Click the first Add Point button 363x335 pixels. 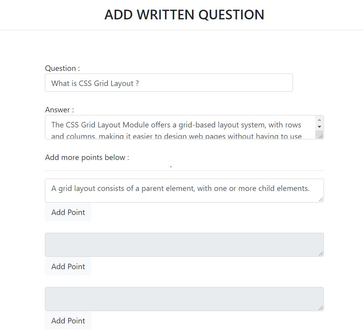pos(68,212)
